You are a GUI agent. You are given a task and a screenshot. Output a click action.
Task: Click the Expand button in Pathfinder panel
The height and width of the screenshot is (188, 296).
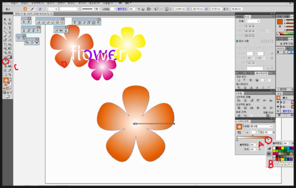(x=266, y=80)
